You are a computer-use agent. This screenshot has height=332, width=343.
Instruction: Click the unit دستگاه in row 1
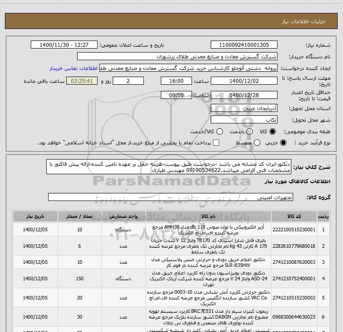pos(123,230)
